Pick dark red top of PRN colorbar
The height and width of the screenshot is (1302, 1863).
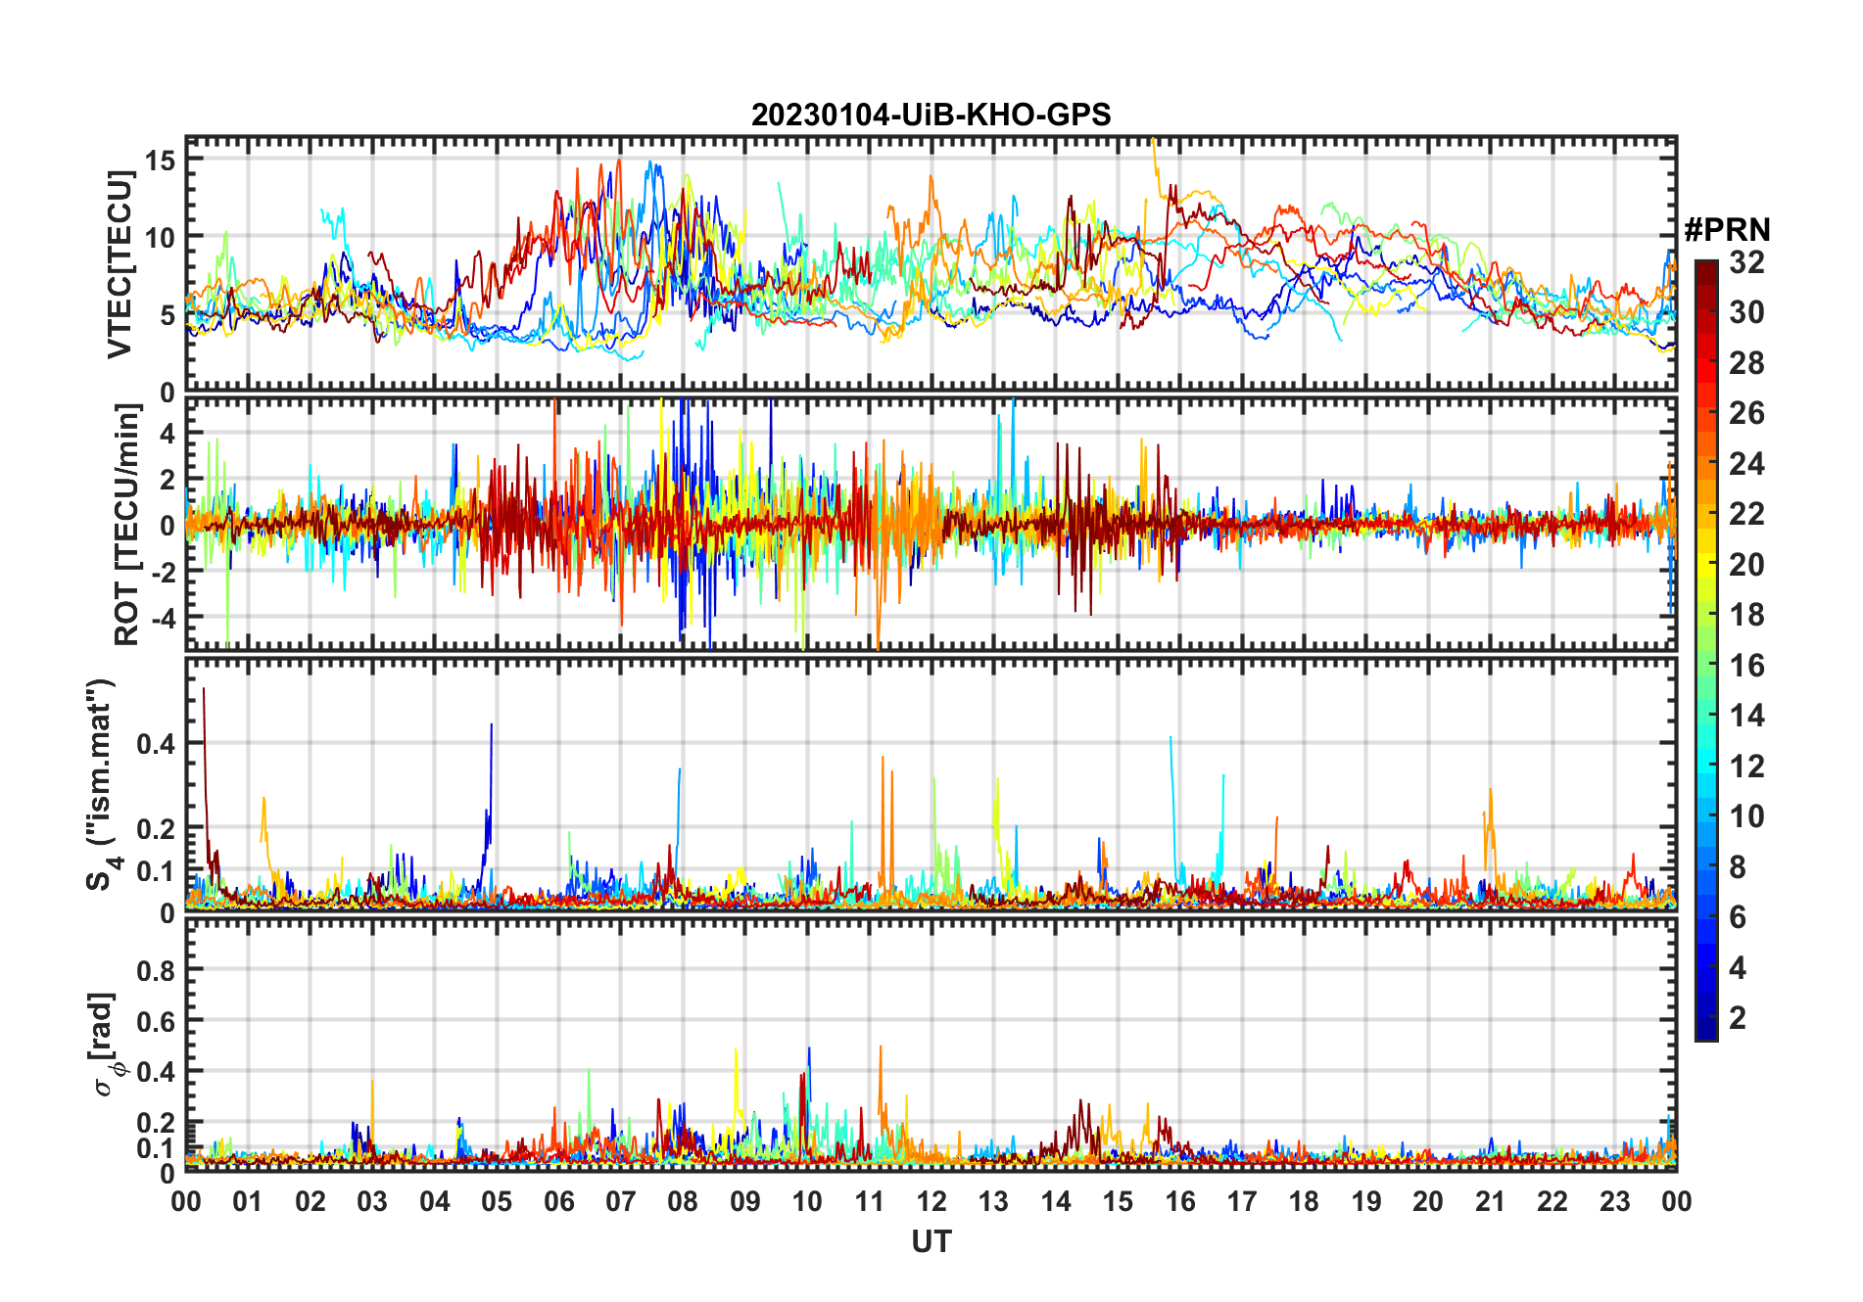point(1705,272)
